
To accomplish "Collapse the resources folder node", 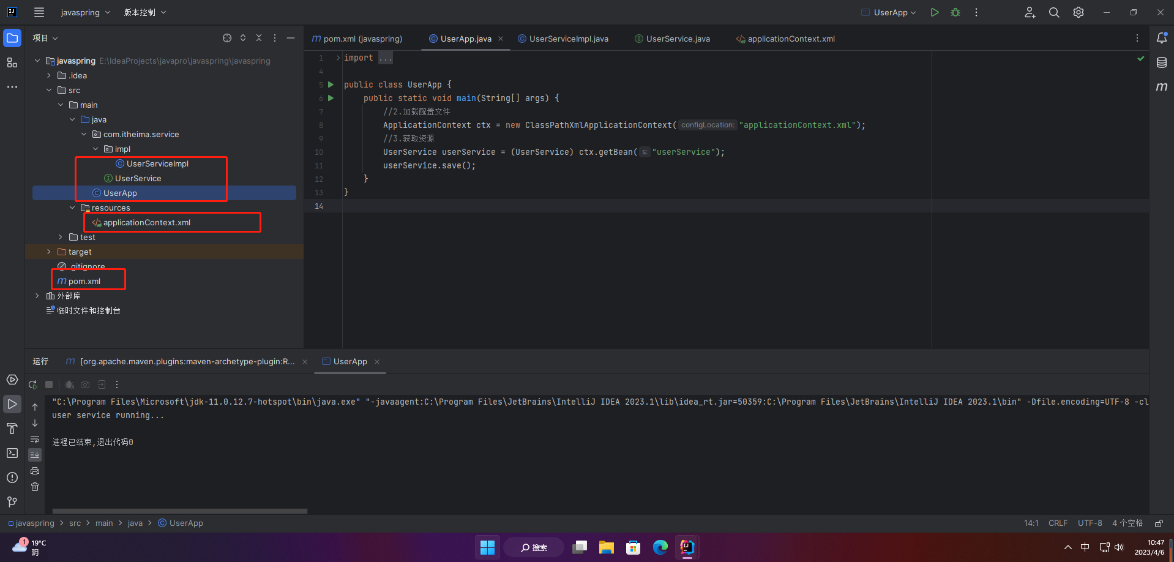I will pos(72,208).
